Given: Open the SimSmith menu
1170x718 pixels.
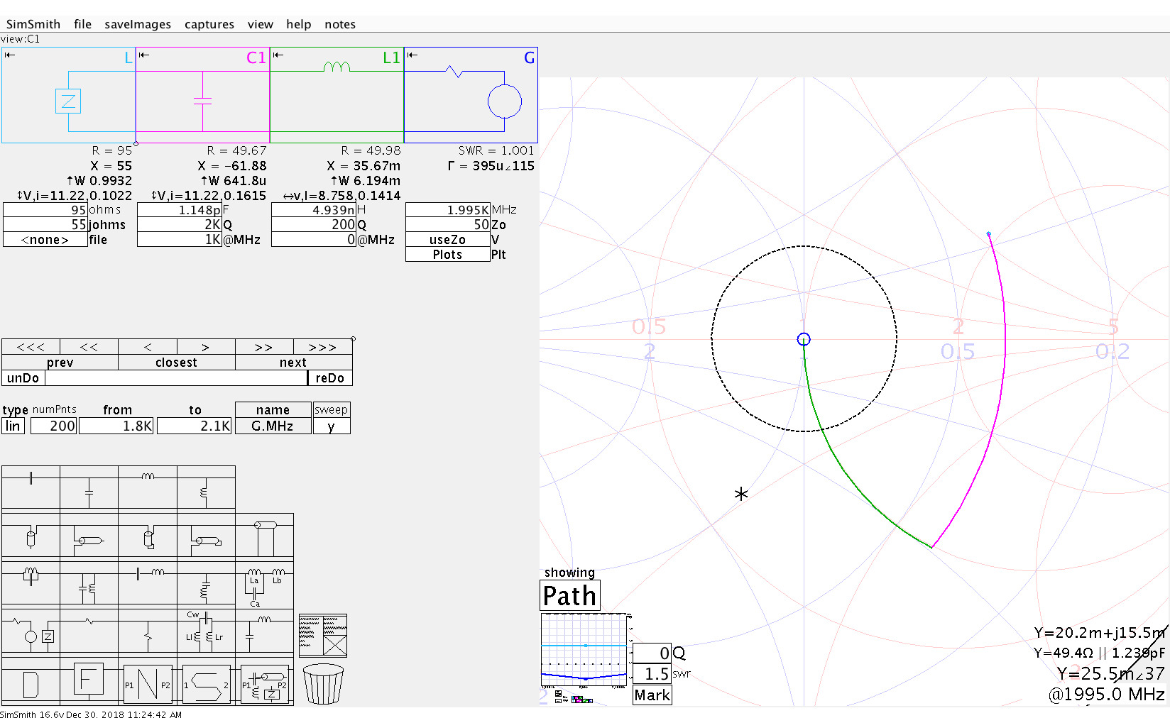Looking at the screenshot, I should (33, 24).
